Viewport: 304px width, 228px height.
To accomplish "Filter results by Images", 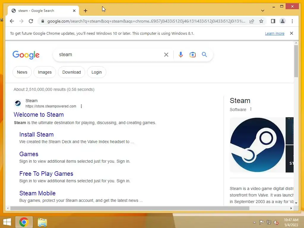I will [x=45, y=72].
